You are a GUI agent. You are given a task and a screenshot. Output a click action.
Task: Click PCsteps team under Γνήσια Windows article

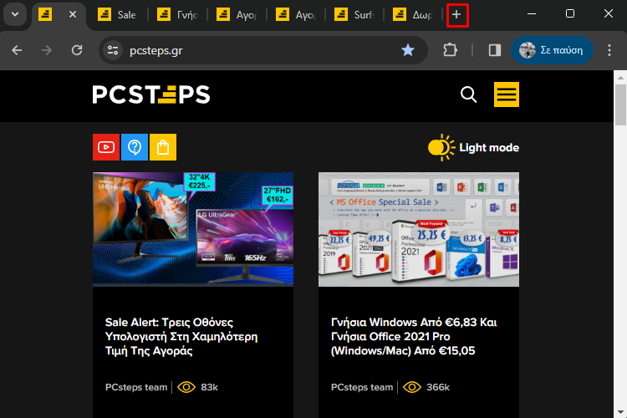[x=362, y=387]
